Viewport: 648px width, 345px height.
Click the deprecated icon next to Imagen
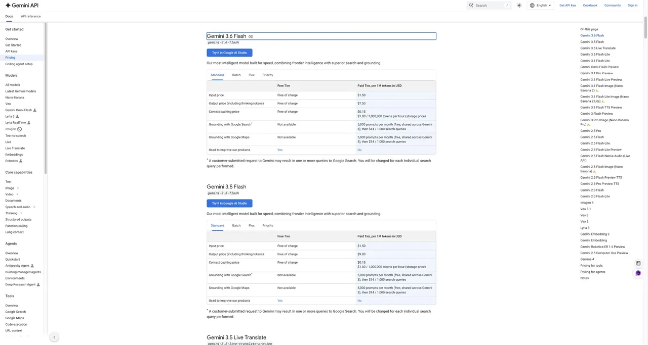pyautogui.click(x=19, y=129)
